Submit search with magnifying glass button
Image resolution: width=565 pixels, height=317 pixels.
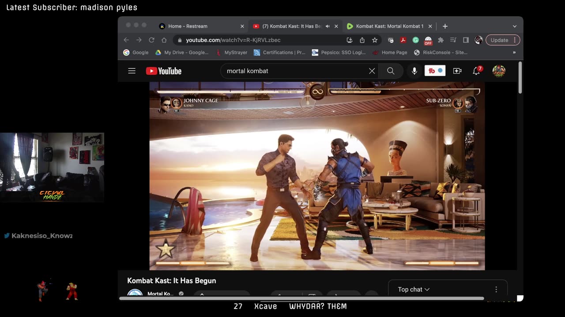point(391,71)
